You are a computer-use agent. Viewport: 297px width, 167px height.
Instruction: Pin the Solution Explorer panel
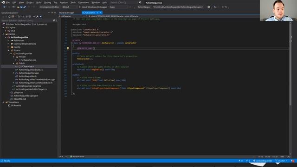52,13
